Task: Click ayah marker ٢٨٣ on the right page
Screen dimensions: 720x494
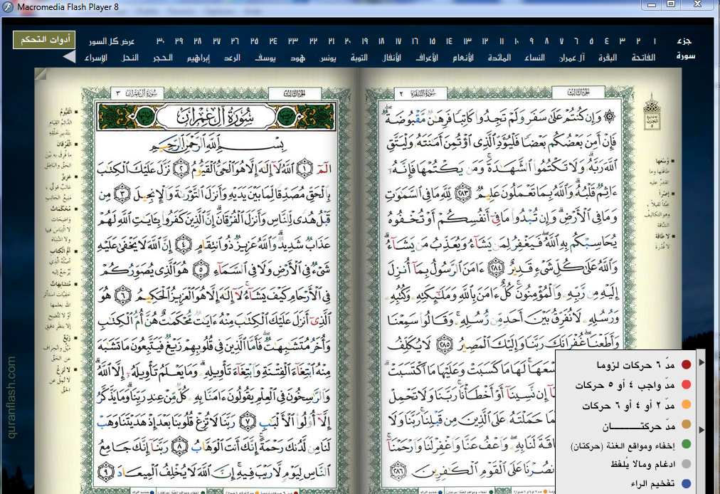Action: point(463,193)
